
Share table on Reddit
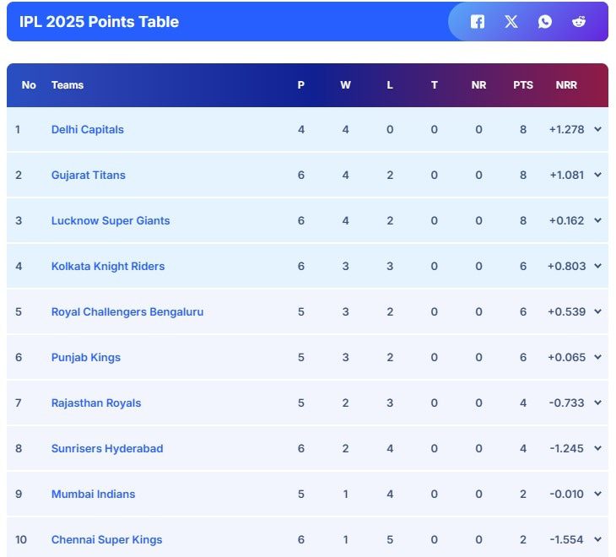tap(579, 22)
